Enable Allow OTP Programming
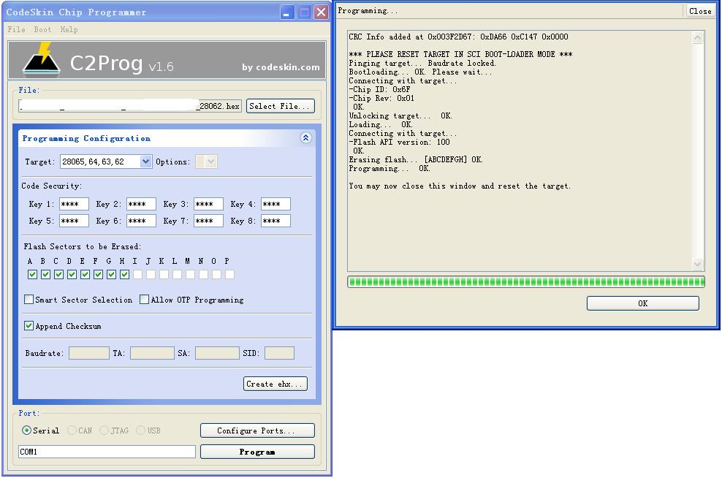This screenshot has width=722, height=478. coord(144,300)
